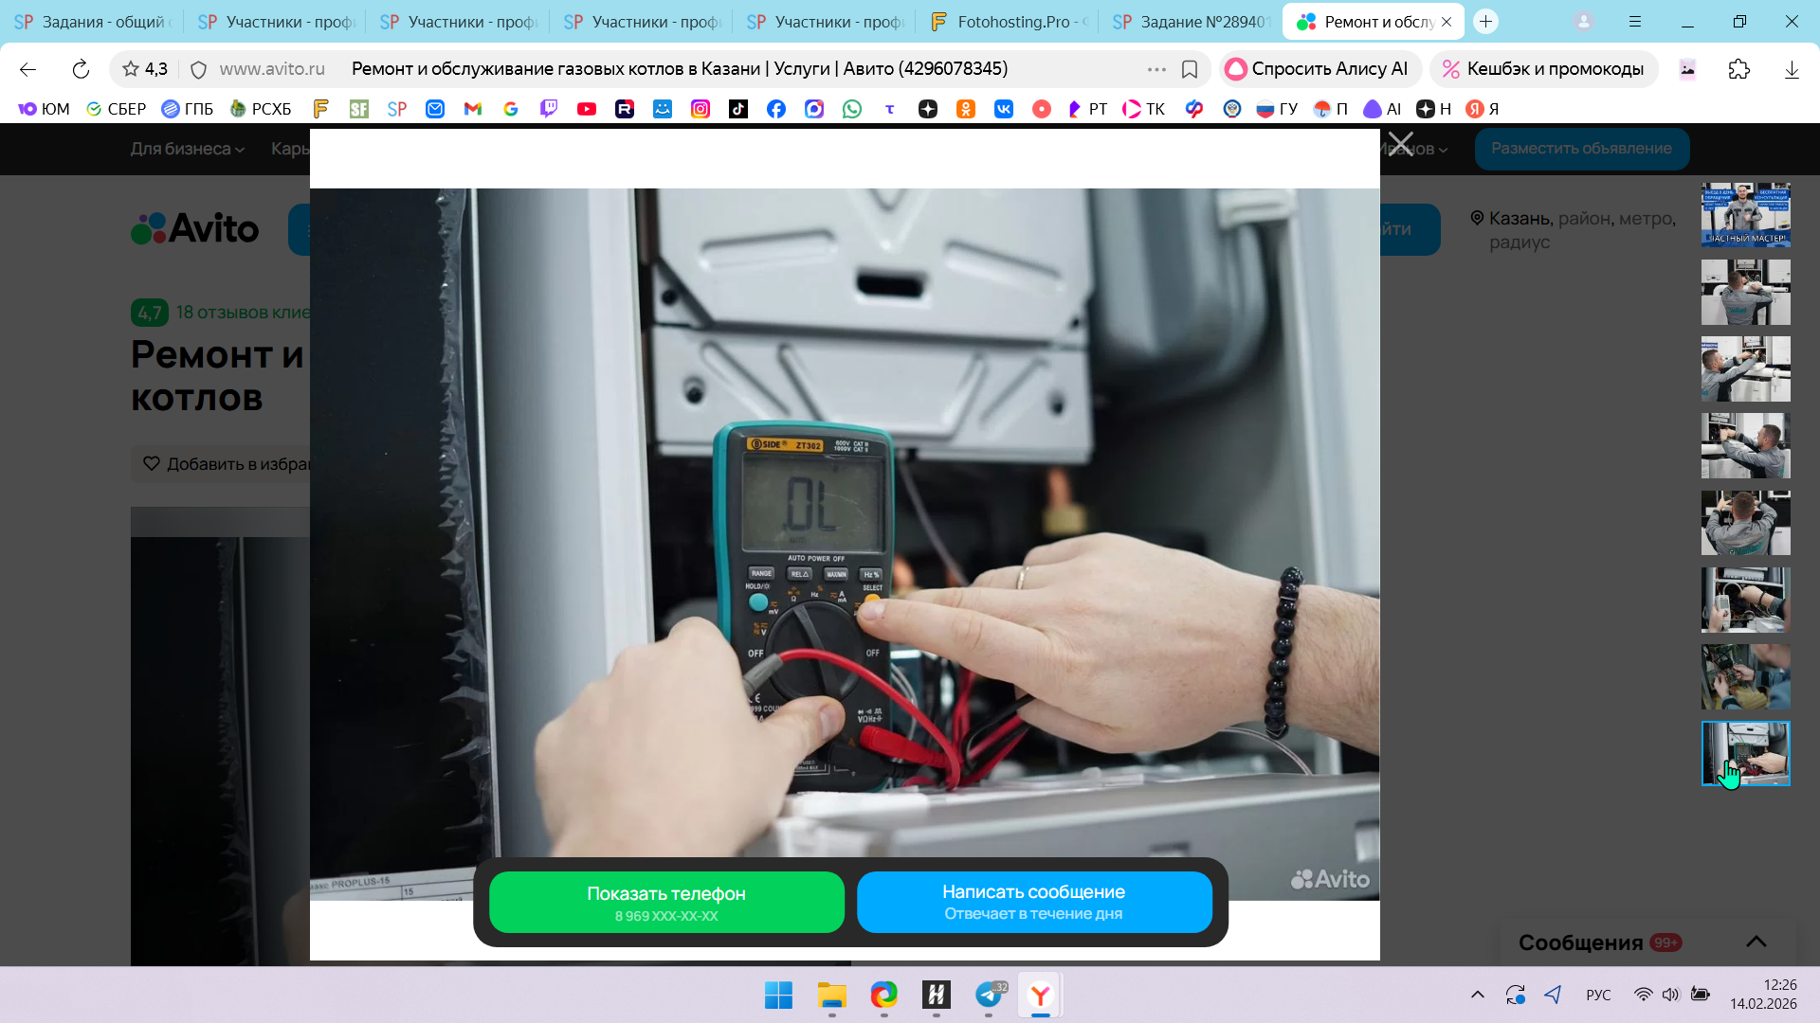Click the Twitch bookmark icon
1820x1023 pixels.
coord(549,109)
